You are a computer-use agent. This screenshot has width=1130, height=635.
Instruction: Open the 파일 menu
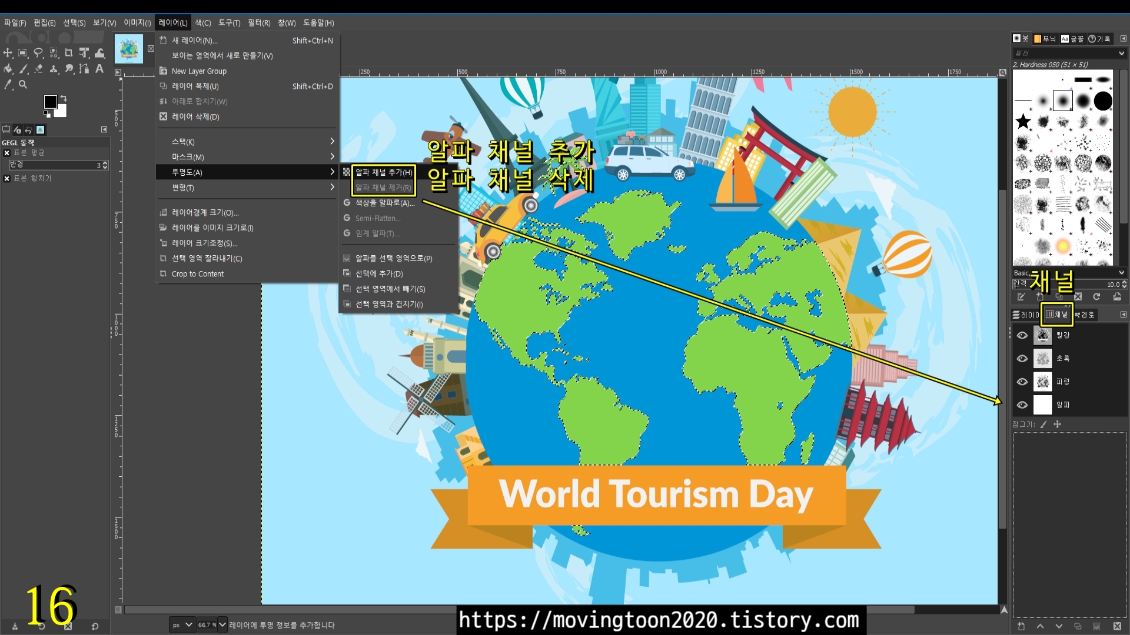click(15, 23)
